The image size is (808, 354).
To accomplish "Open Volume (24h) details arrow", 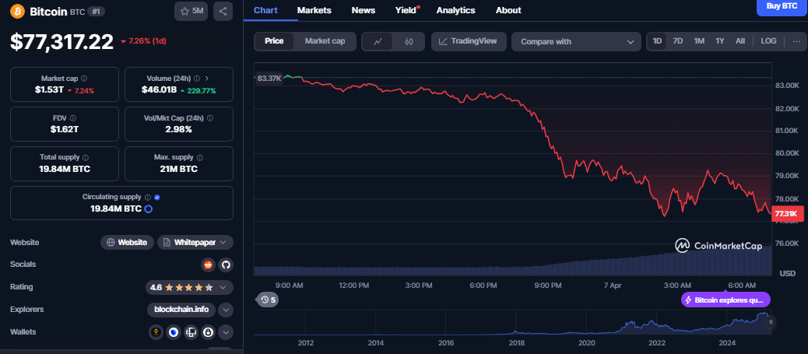I will click(207, 79).
